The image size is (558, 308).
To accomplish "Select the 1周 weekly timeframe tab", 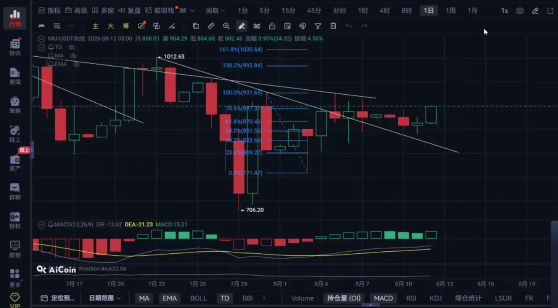I will pos(450,11).
